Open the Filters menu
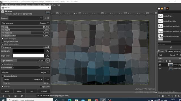This screenshot has height=101, width=181. (x=45, y=5)
